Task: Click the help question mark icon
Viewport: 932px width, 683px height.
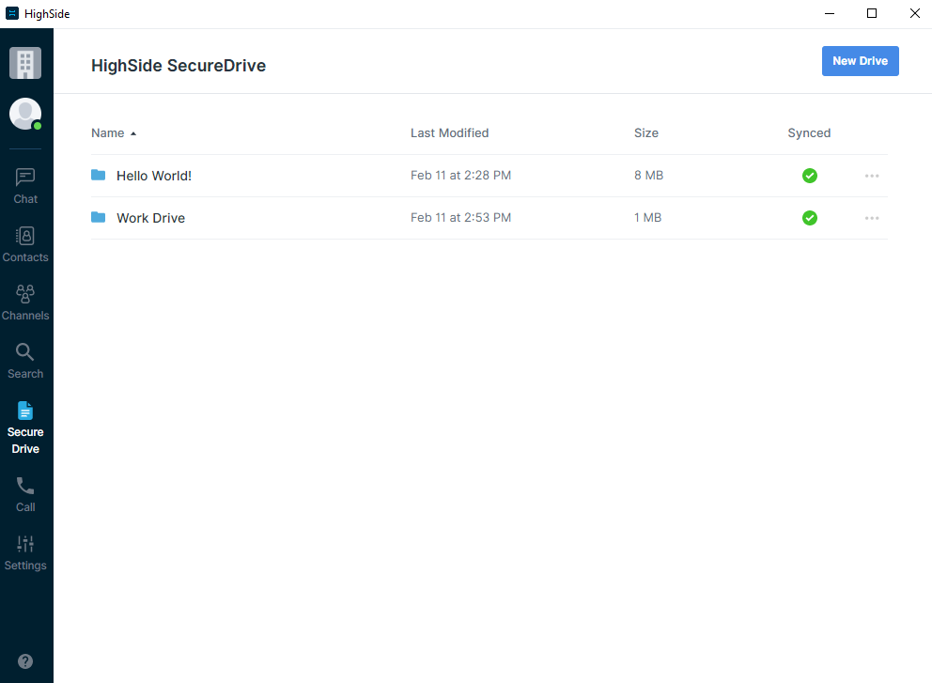Action: click(x=25, y=661)
